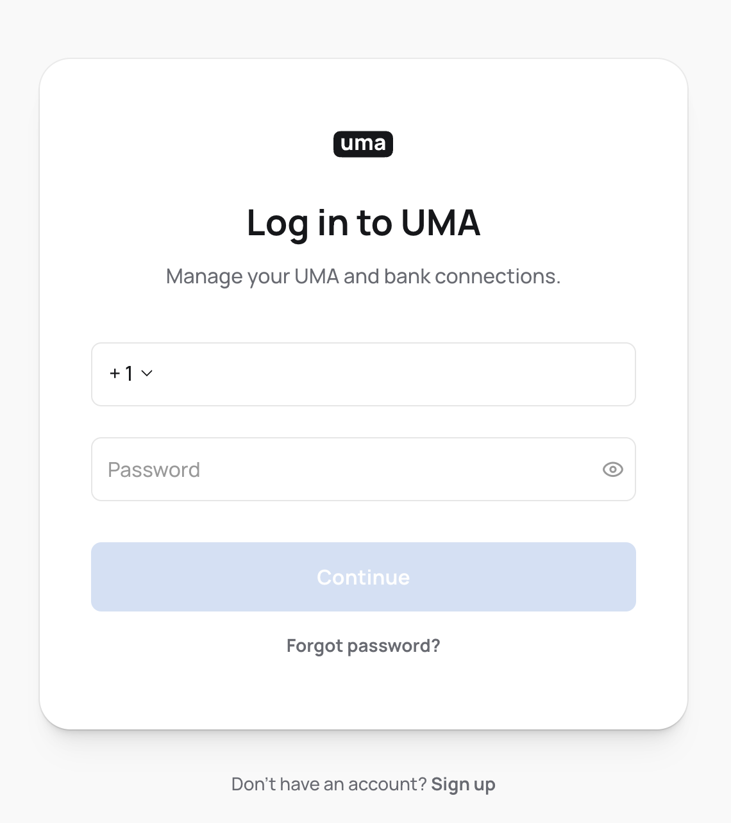Expand the chevron arrow beside +1
This screenshot has width=731, height=823.
(147, 373)
